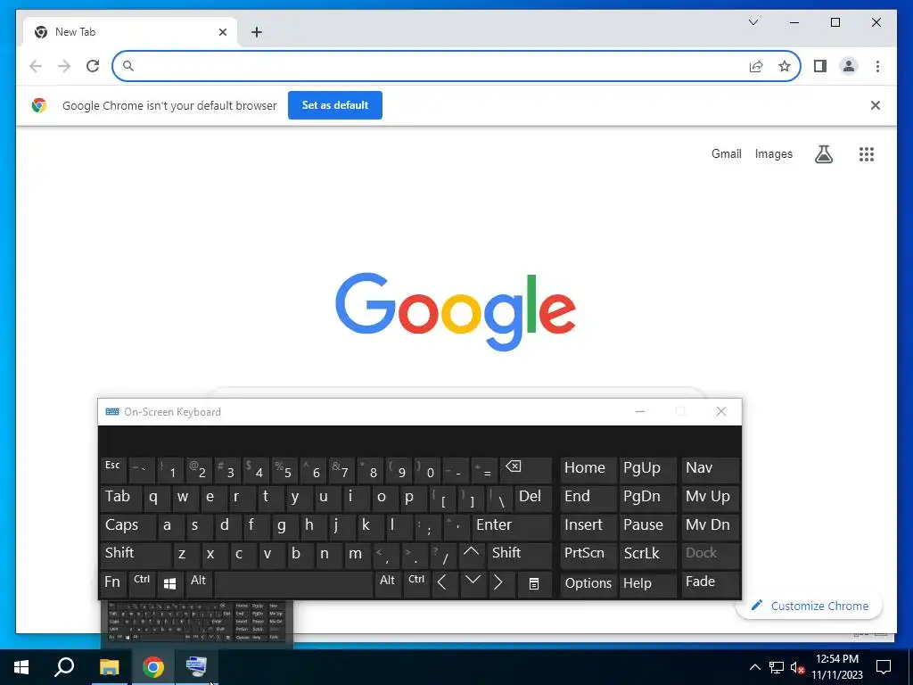
Task: Open Search Labs flask icon
Action: pyautogui.click(x=823, y=153)
